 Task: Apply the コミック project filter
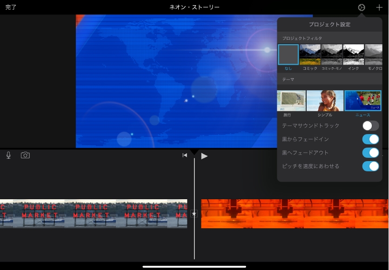[310, 54]
